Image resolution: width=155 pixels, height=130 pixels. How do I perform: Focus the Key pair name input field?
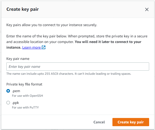point(77,67)
